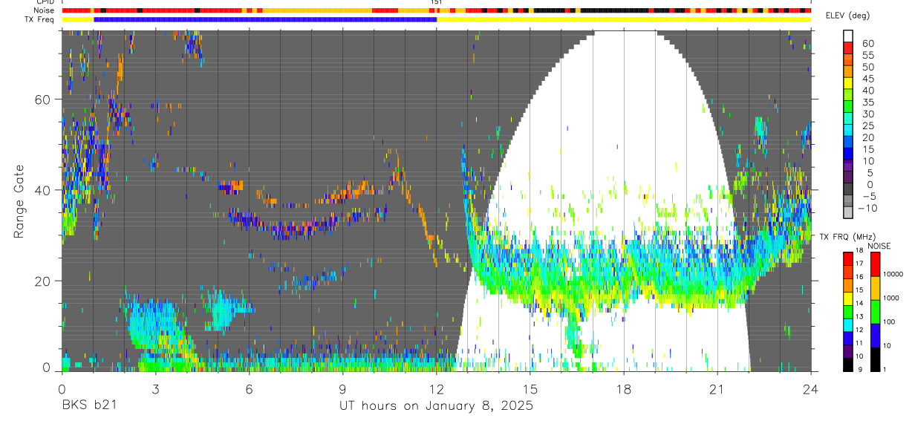
Task: Click the black bottom segment of the TX FRQ colorbar
Action: point(849,365)
